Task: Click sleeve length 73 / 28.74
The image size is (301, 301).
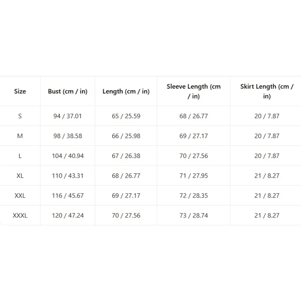Action: pos(193,216)
